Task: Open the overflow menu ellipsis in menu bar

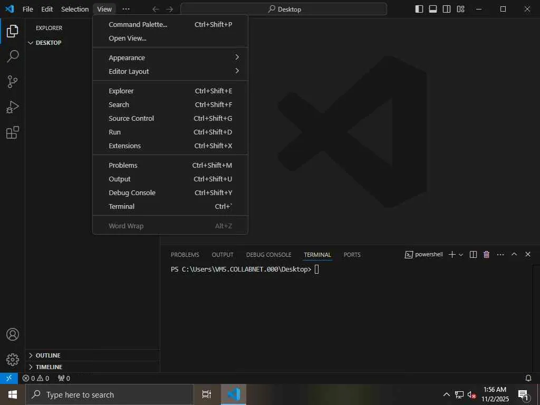Action: coord(126,9)
